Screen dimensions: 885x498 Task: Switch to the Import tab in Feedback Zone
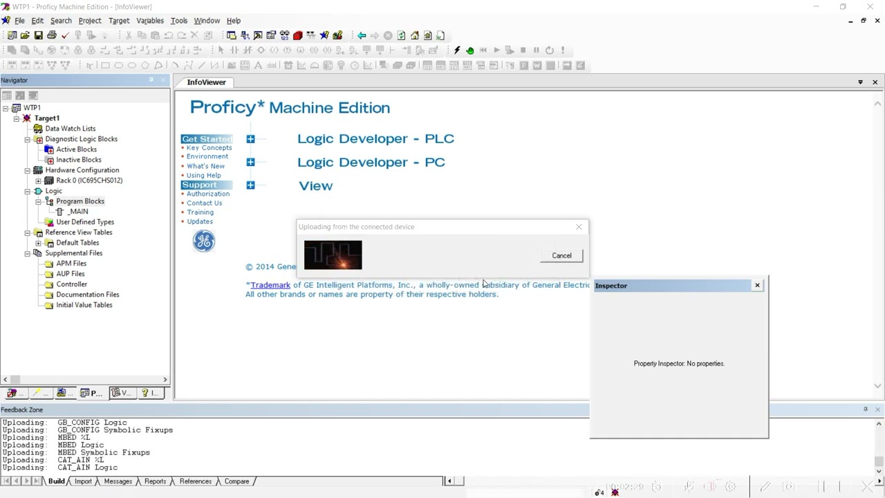[x=83, y=481]
